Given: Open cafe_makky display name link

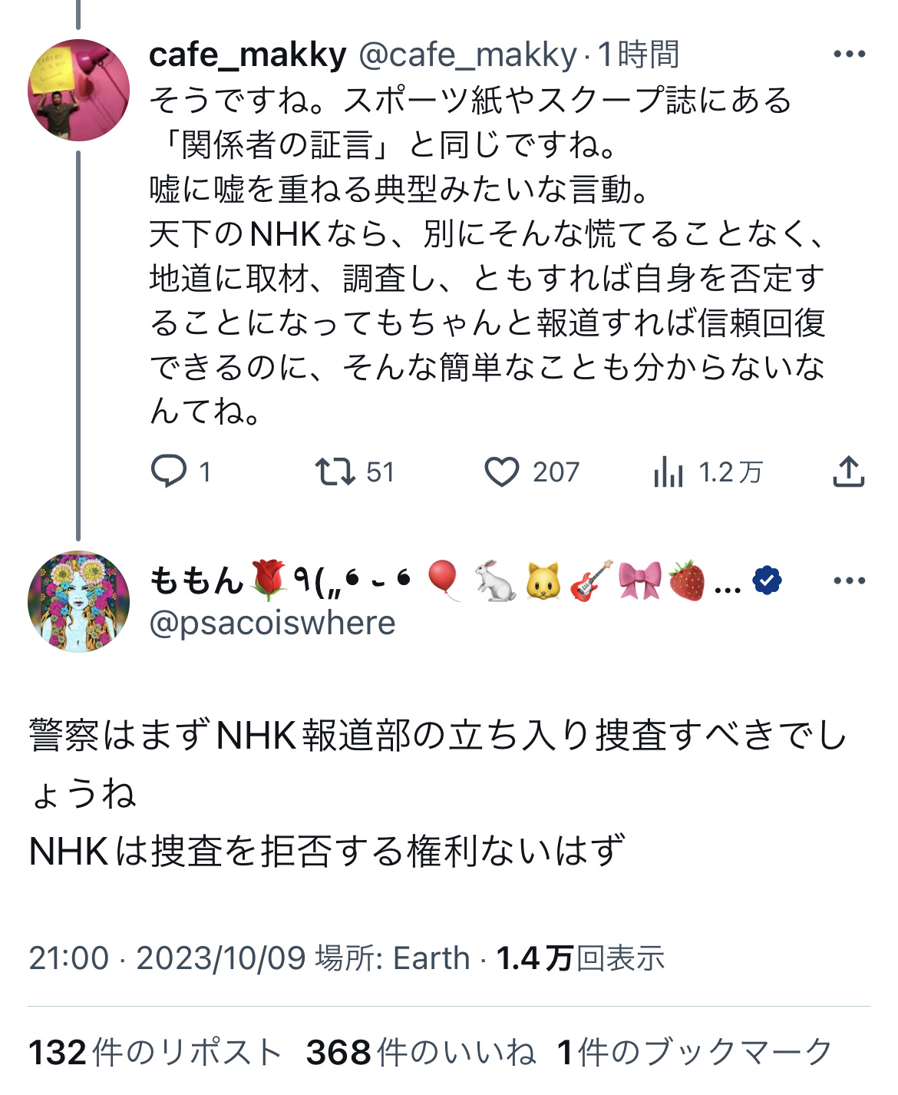Looking at the screenshot, I should pos(248,55).
